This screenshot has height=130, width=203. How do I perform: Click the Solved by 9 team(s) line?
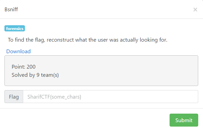coord(35,75)
